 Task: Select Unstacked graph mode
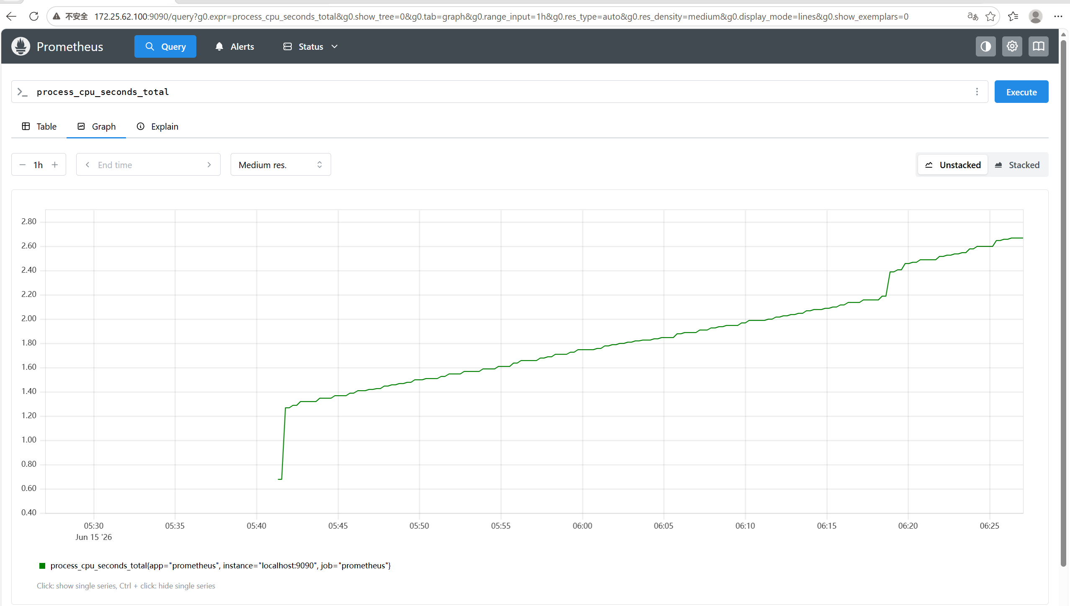point(953,165)
